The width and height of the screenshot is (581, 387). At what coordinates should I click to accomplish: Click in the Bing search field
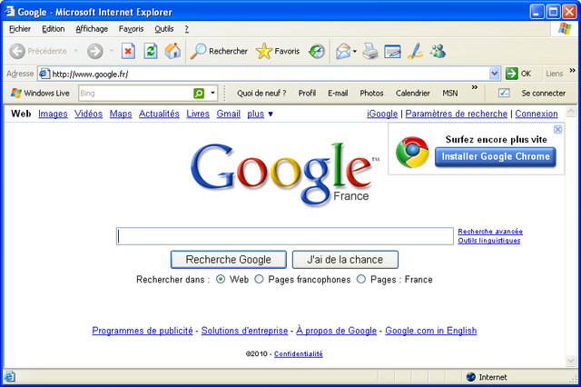[135, 93]
